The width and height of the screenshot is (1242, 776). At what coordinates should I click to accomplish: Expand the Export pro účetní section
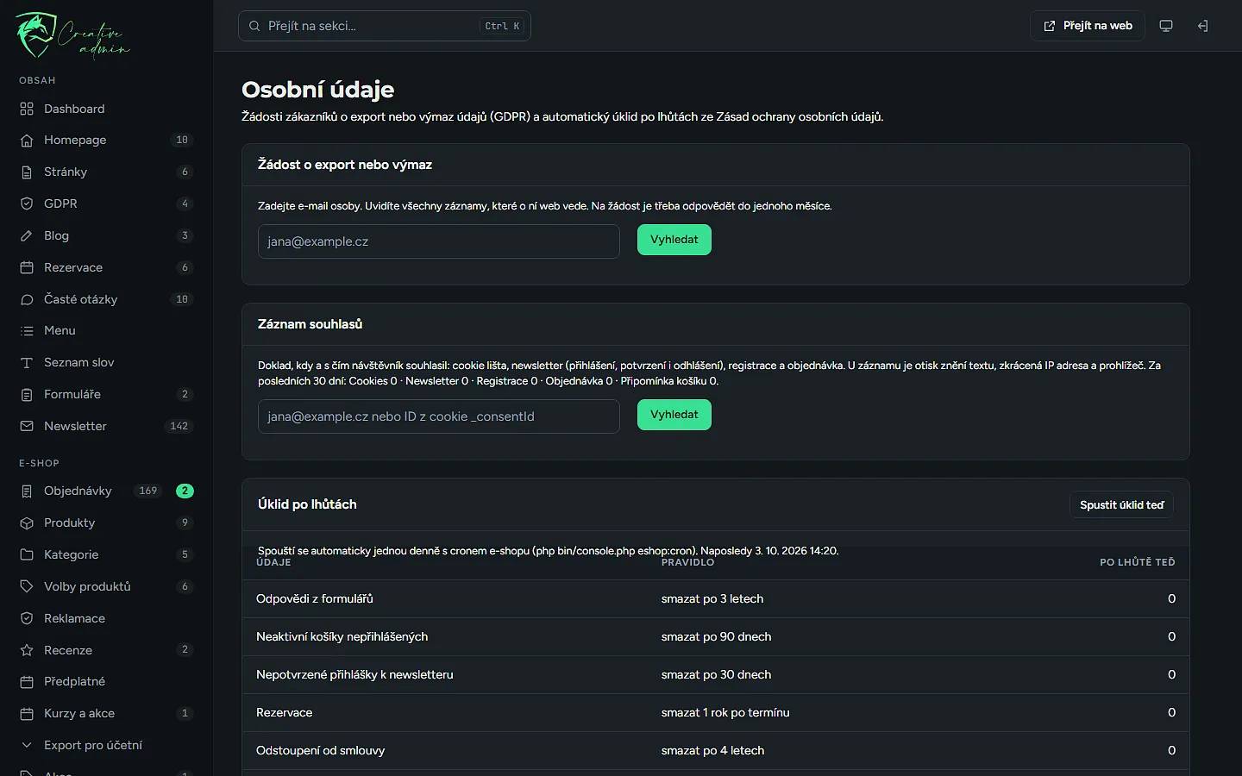click(x=106, y=745)
